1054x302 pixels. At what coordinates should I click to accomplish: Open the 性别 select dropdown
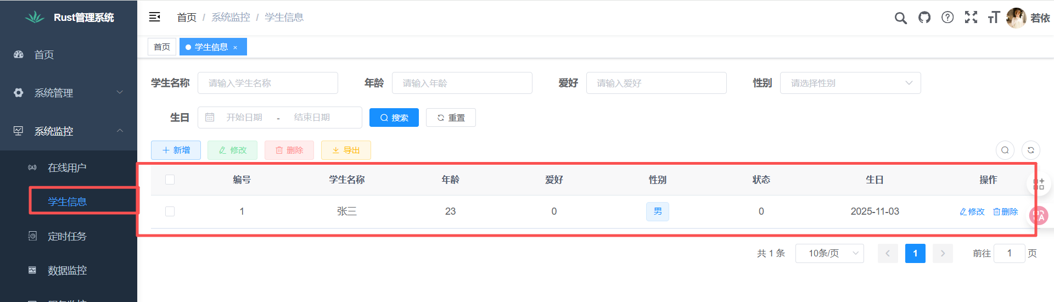tap(850, 83)
